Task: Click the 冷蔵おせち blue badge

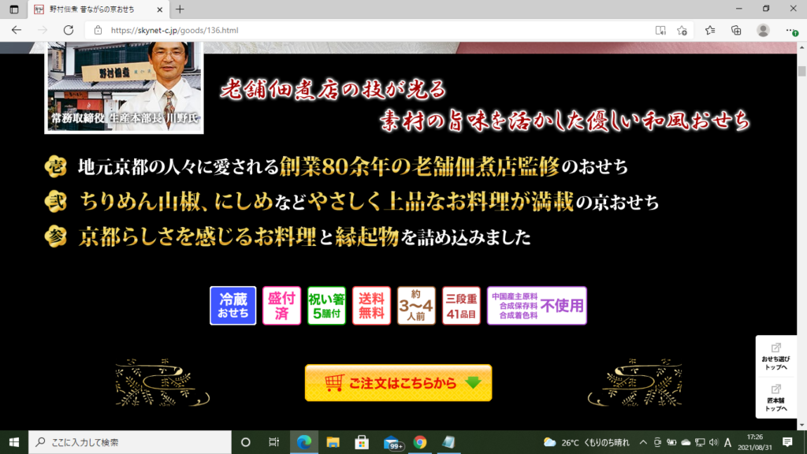Action: tap(232, 306)
